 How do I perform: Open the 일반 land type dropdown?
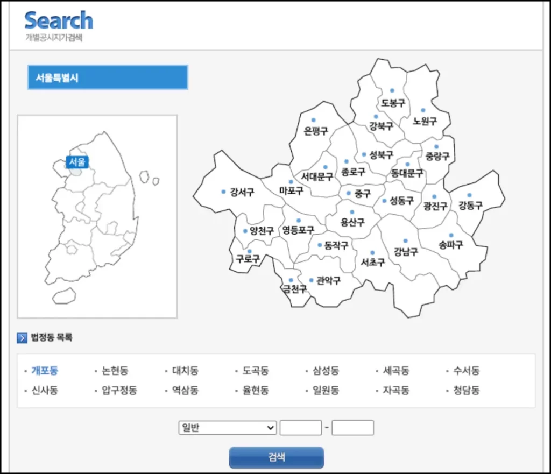click(x=227, y=428)
